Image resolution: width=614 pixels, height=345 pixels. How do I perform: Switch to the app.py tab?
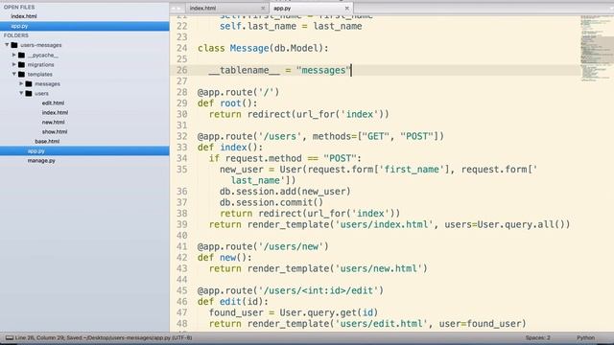282,9
